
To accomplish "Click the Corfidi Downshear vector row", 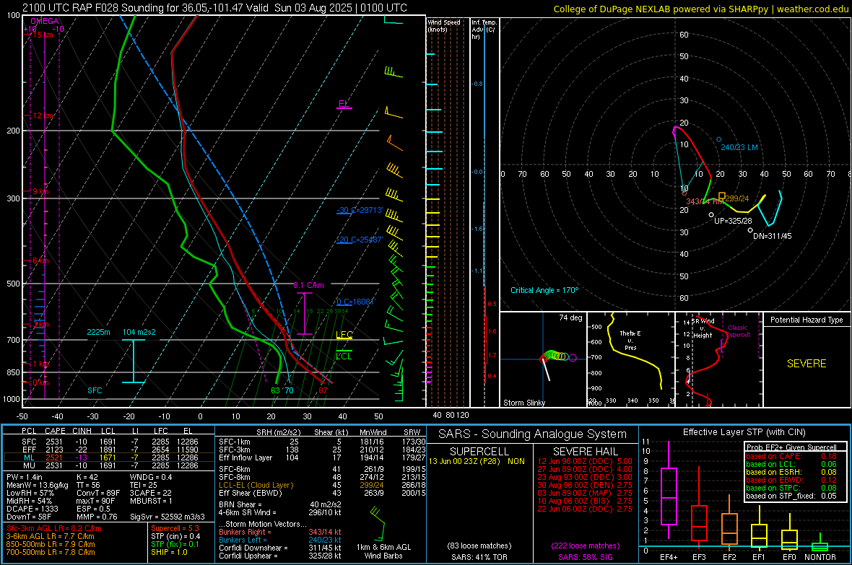I will coord(280,548).
